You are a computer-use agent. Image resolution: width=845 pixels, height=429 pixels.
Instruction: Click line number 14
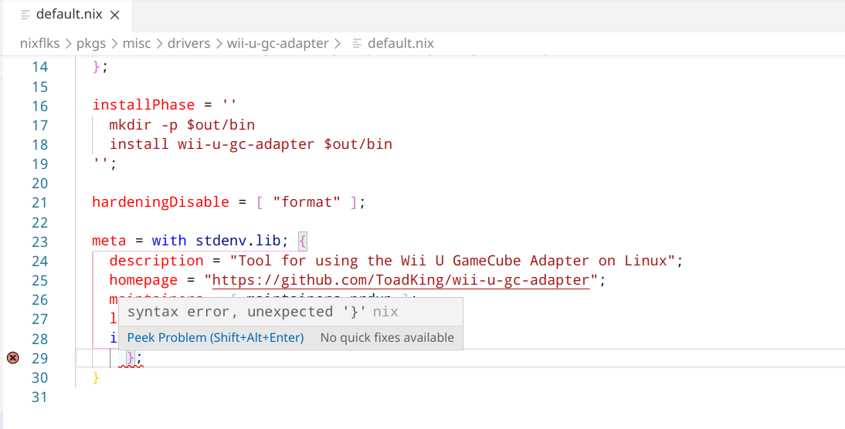pos(39,67)
